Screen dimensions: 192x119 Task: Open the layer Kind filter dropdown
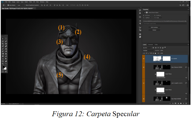coord(147,48)
